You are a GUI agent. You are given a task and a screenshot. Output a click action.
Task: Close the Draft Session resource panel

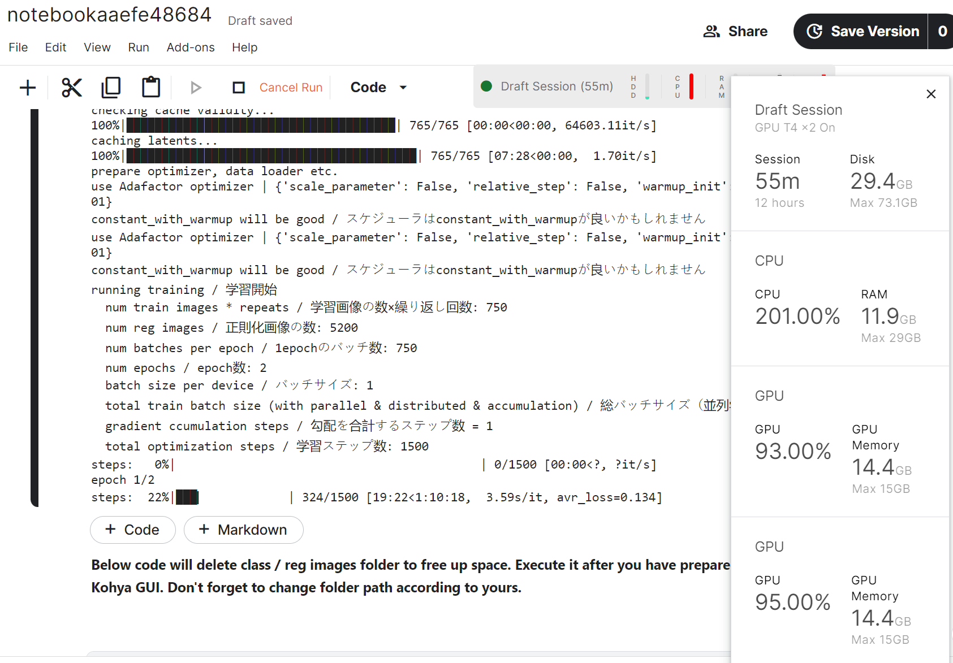(x=931, y=94)
